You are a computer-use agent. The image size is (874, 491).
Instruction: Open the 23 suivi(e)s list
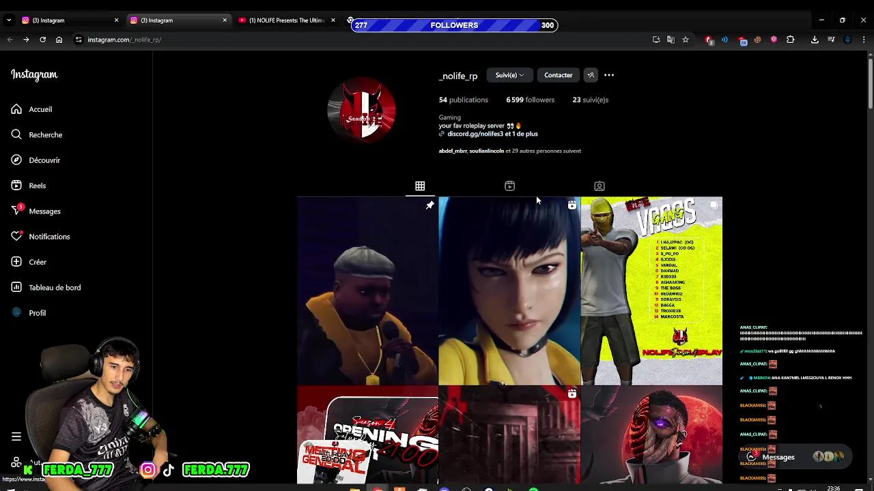(x=590, y=100)
